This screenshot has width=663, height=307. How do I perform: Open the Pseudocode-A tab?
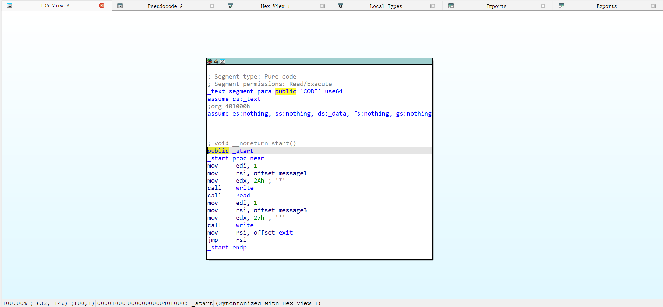[x=165, y=6]
